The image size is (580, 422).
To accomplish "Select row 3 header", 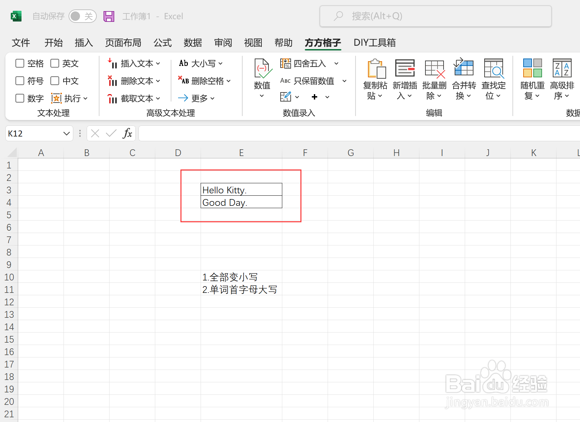I will point(9,190).
